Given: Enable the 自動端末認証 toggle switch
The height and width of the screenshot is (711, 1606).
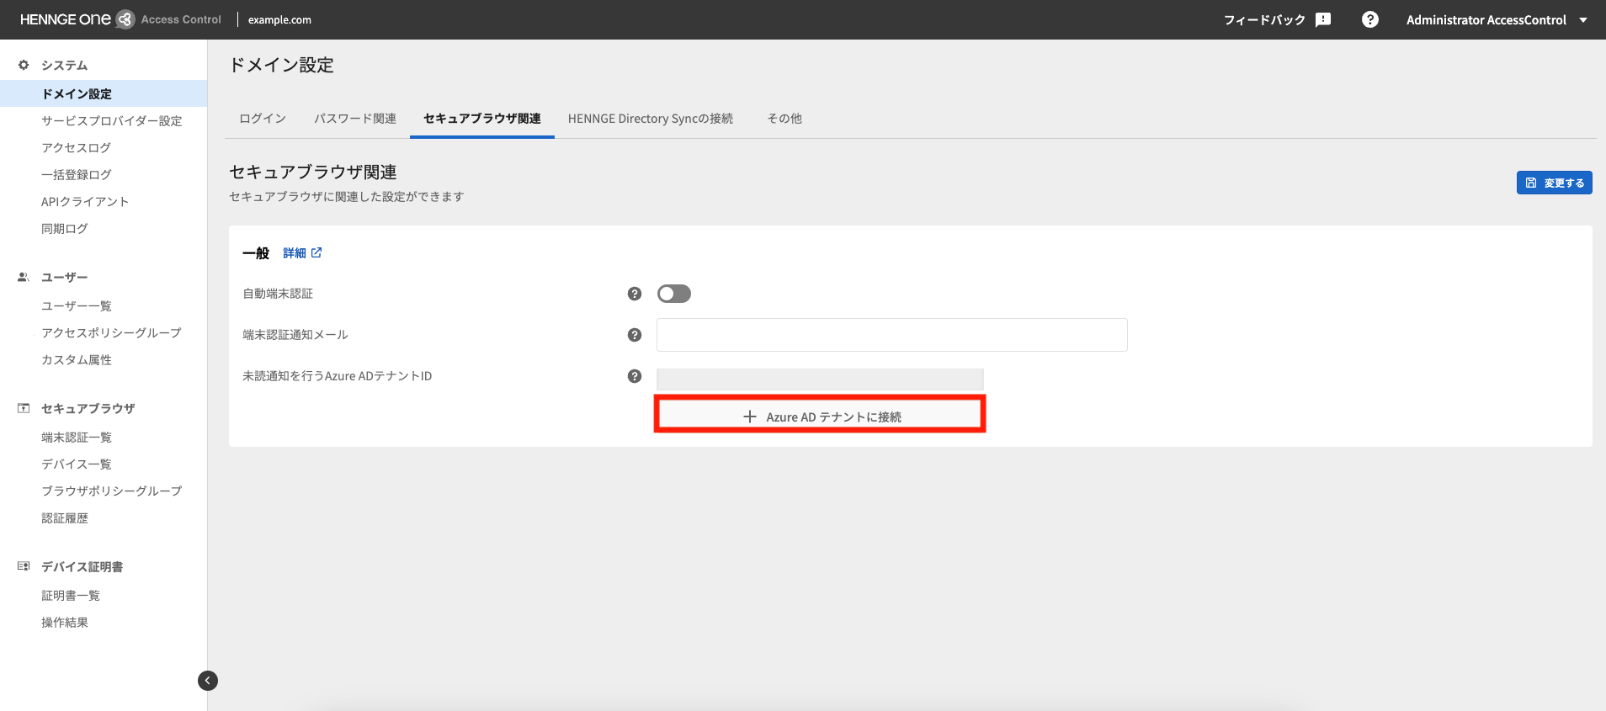Looking at the screenshot, I should (673, 294).
